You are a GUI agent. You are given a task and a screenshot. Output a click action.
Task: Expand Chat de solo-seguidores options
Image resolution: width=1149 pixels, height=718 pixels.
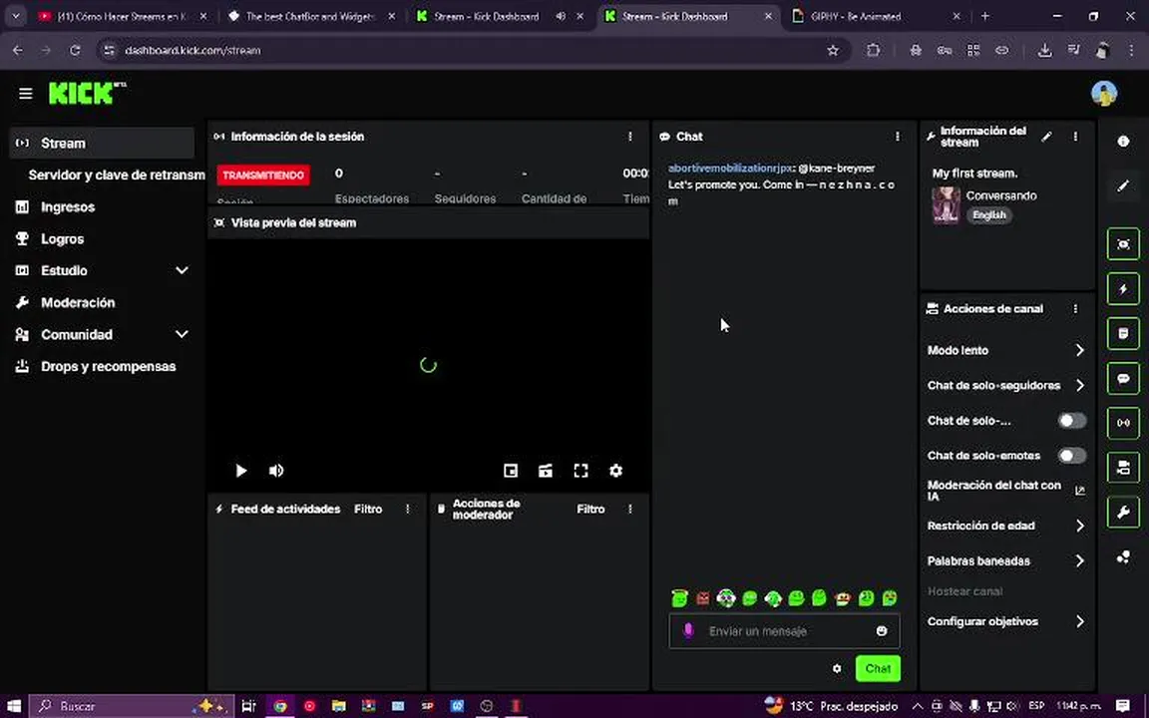1006,385
